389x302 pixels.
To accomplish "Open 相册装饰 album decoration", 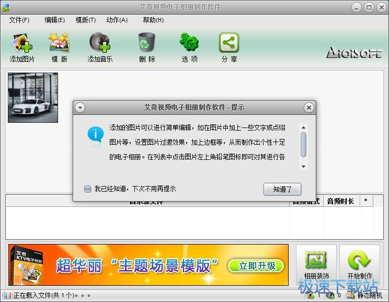I will tap(316, 265).
